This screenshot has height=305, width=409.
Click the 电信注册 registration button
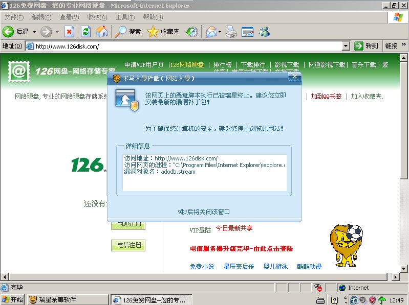[128, 245]
